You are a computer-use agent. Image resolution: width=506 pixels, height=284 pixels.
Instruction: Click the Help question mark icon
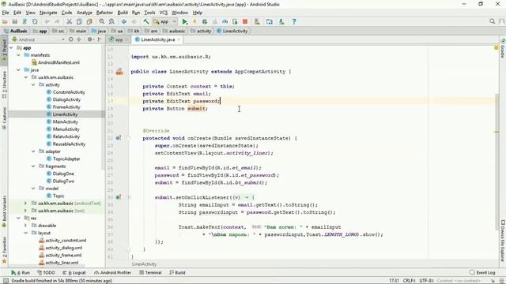293,21
